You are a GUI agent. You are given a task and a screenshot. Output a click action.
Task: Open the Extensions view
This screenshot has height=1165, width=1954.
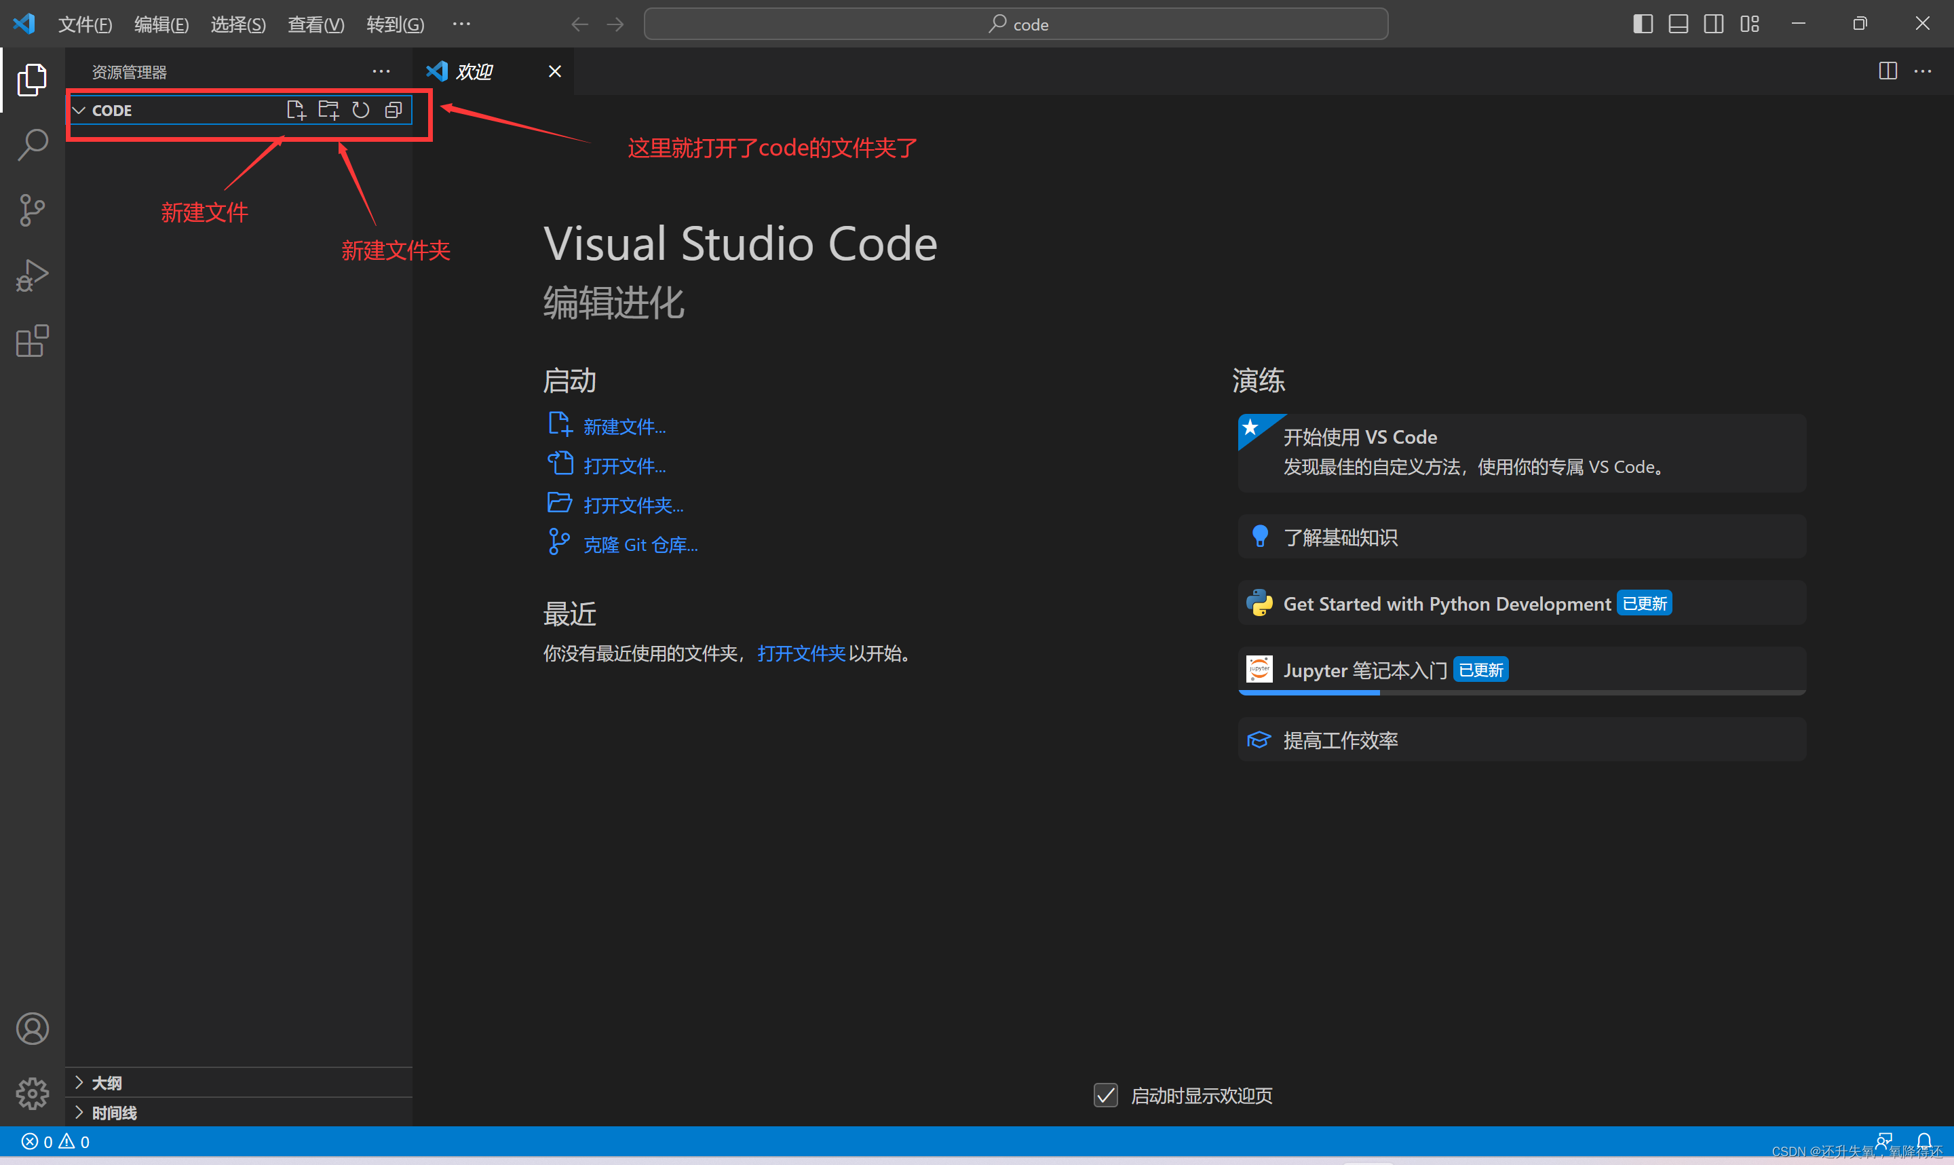click(32, 341)
